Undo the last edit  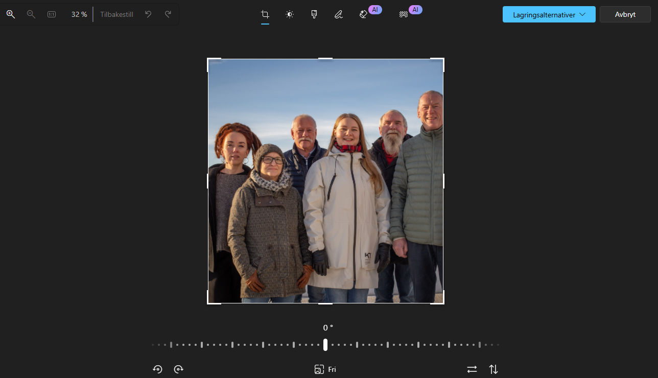pyautogui.click(x=148, y=14)
